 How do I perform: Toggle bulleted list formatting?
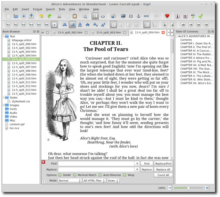coord(147,25)
